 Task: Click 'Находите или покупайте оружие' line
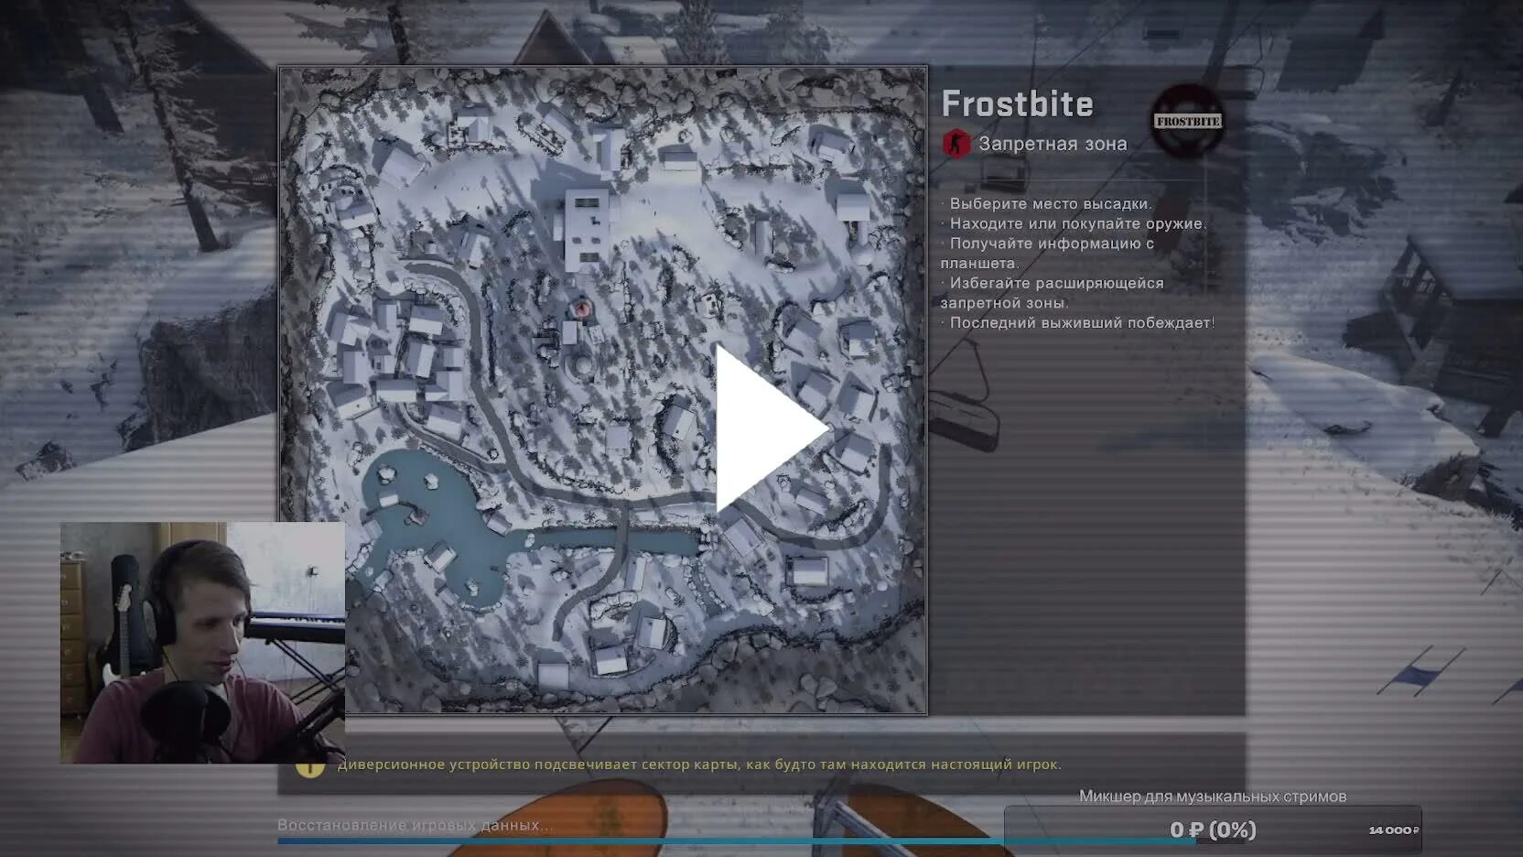(x=1077, y=223)
